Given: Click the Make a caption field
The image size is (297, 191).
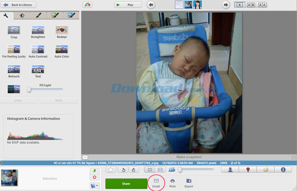Looking at the screenshot, I should (x=189, y=157).
